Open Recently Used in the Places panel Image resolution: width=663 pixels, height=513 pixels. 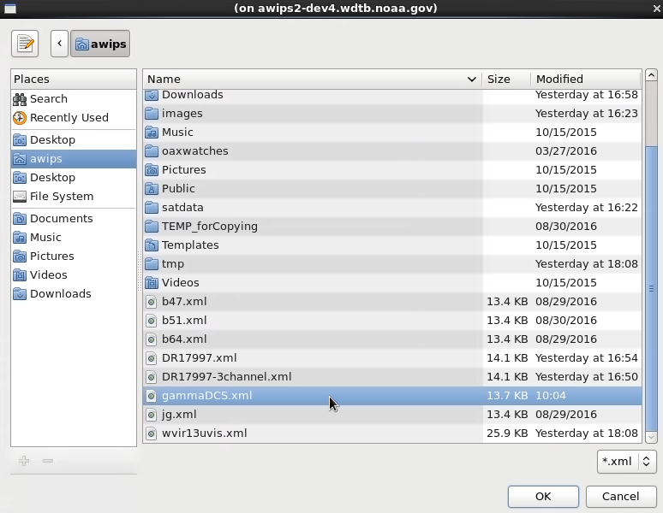point(74,118)
